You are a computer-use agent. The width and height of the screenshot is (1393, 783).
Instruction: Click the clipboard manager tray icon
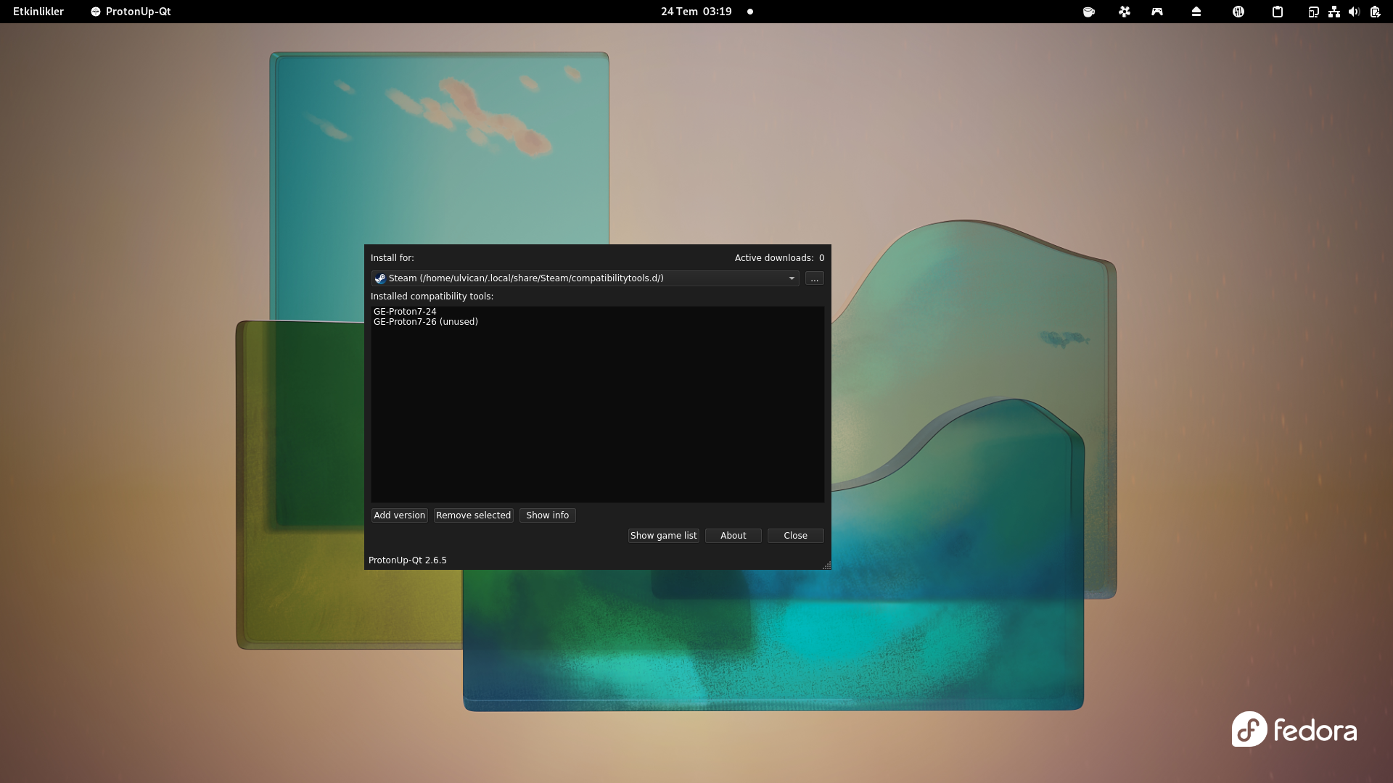(x=1277, y=12)
